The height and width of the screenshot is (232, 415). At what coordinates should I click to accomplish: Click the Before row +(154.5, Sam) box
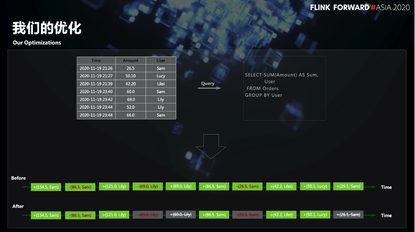click(x=46, y=187)
